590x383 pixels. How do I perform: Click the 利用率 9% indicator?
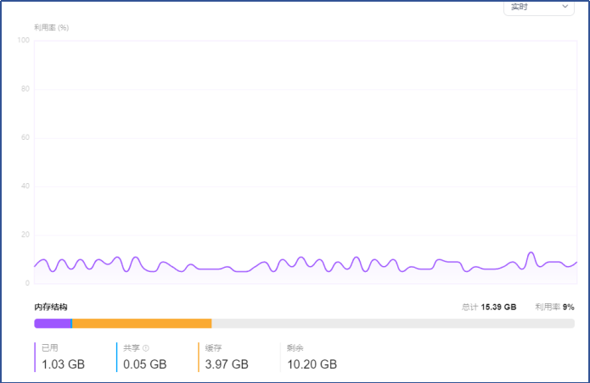pyautogui.click(x=554, y=307)
